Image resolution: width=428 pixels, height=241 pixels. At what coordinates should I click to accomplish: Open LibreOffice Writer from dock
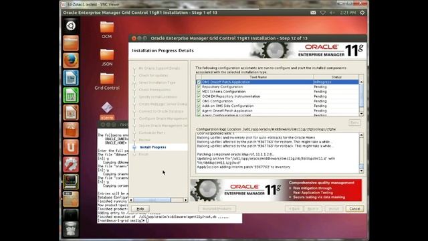pos(71,78)
